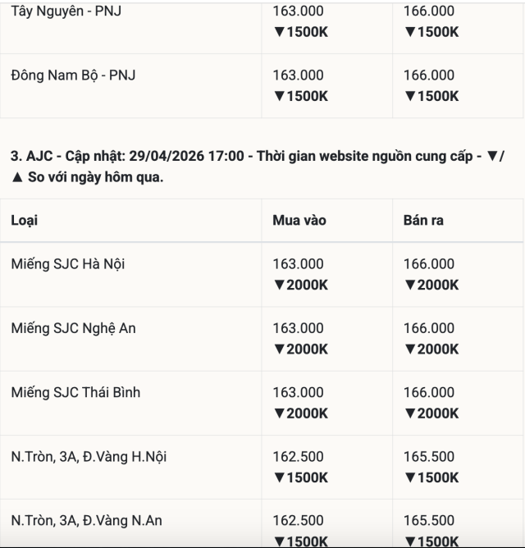Click the N.Tròn H.Nội buy price 162.500
Viewport: 525px width, 548px height.
pos(298,456)
